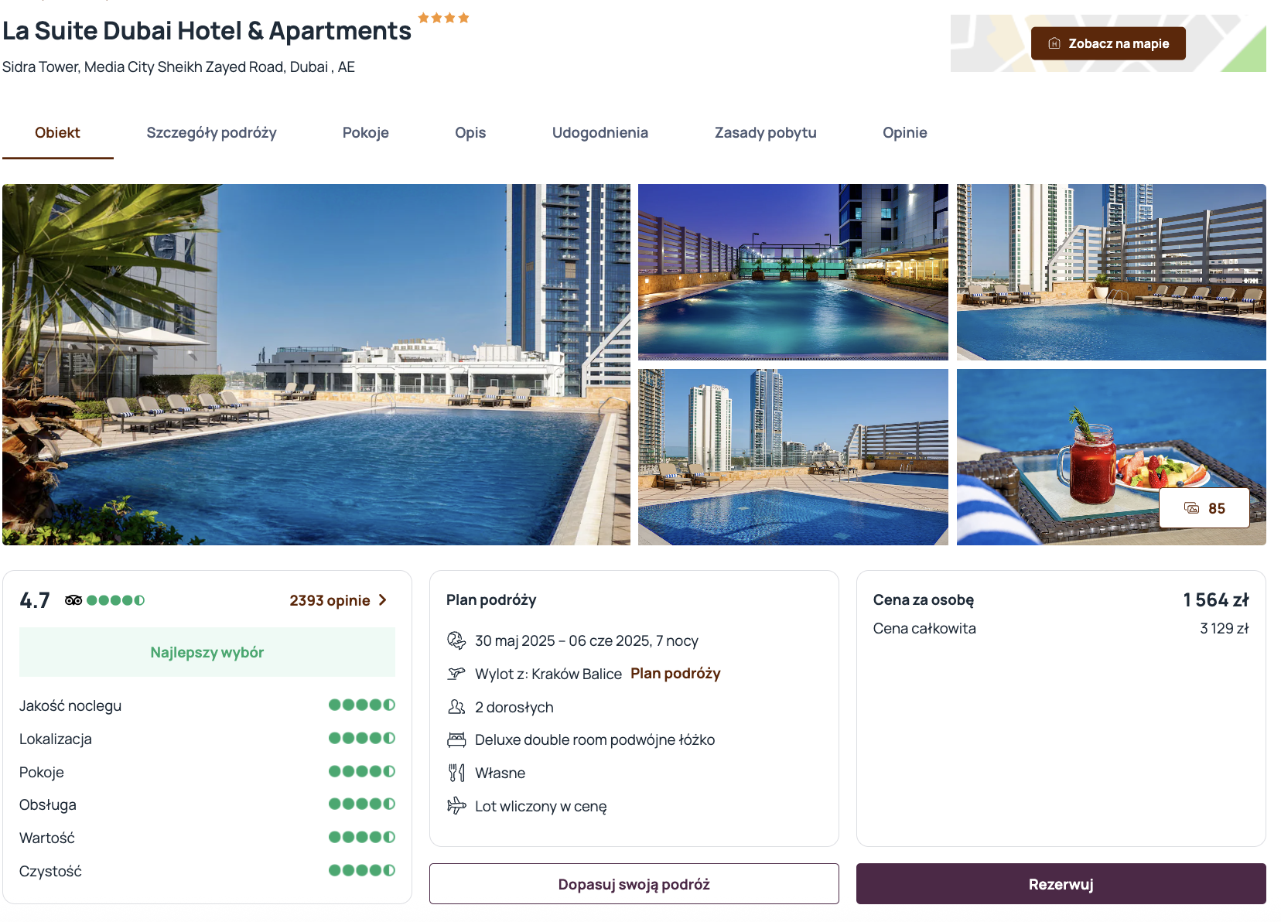Click the departure plane icon near Kraków Balice
This screenshot has height=922, width=1281.
pyautogui.click(x=456, y=674)
